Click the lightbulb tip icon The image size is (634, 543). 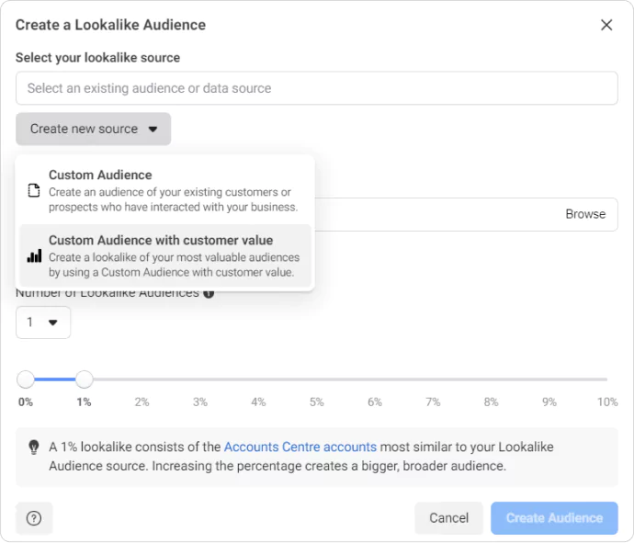pyautogui.click(x=34, y=447)
